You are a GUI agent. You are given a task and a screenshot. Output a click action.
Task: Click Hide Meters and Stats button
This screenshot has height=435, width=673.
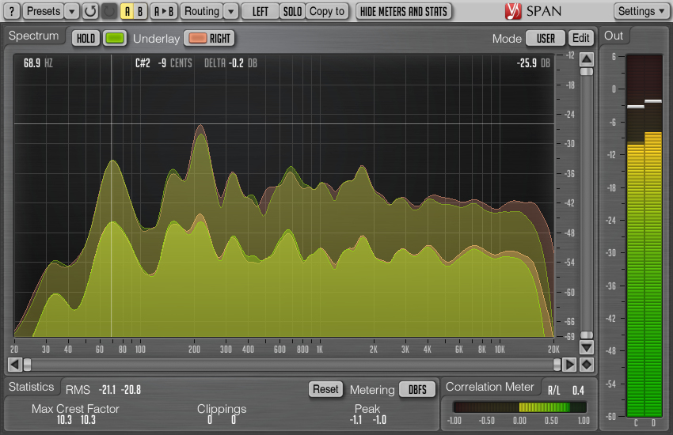coord(404,11)
